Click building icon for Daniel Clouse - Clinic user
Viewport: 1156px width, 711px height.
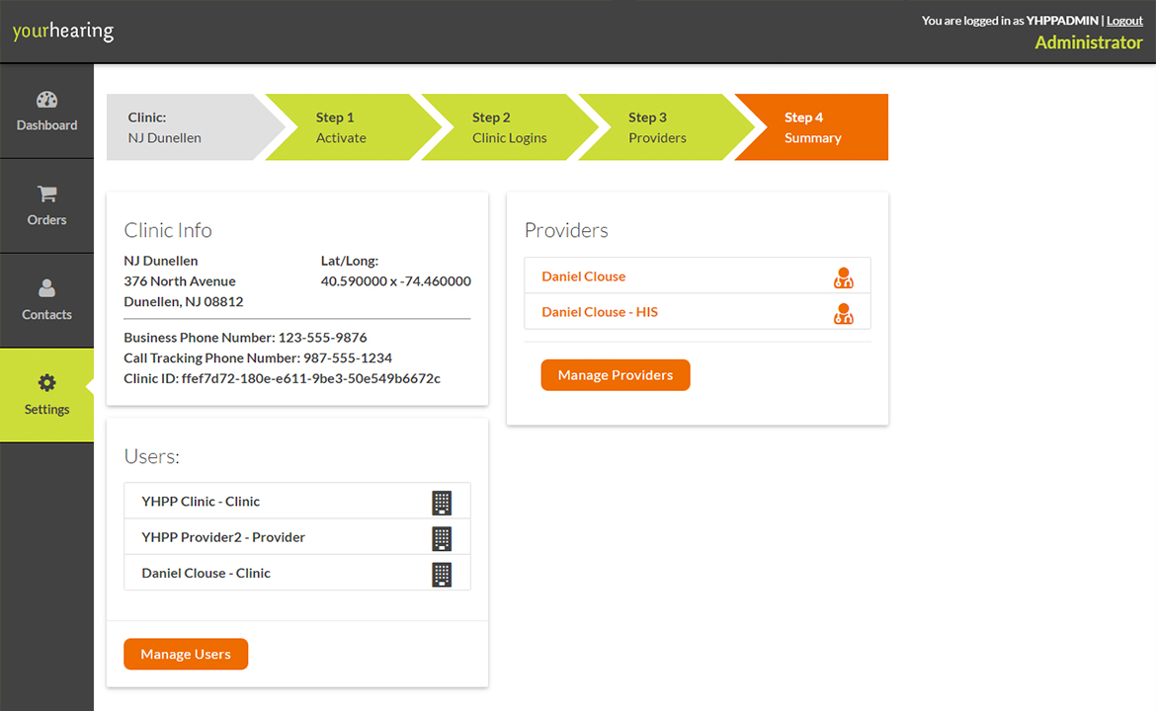click(x=442, y=575)
